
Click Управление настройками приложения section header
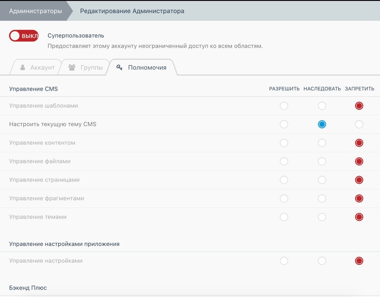(x=64, y=244)
